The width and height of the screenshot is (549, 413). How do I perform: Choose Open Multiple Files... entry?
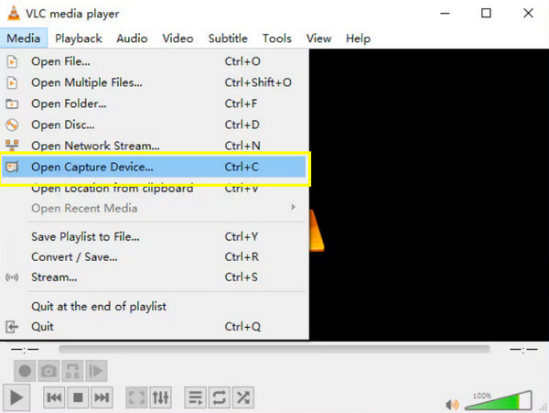point(154,82)
